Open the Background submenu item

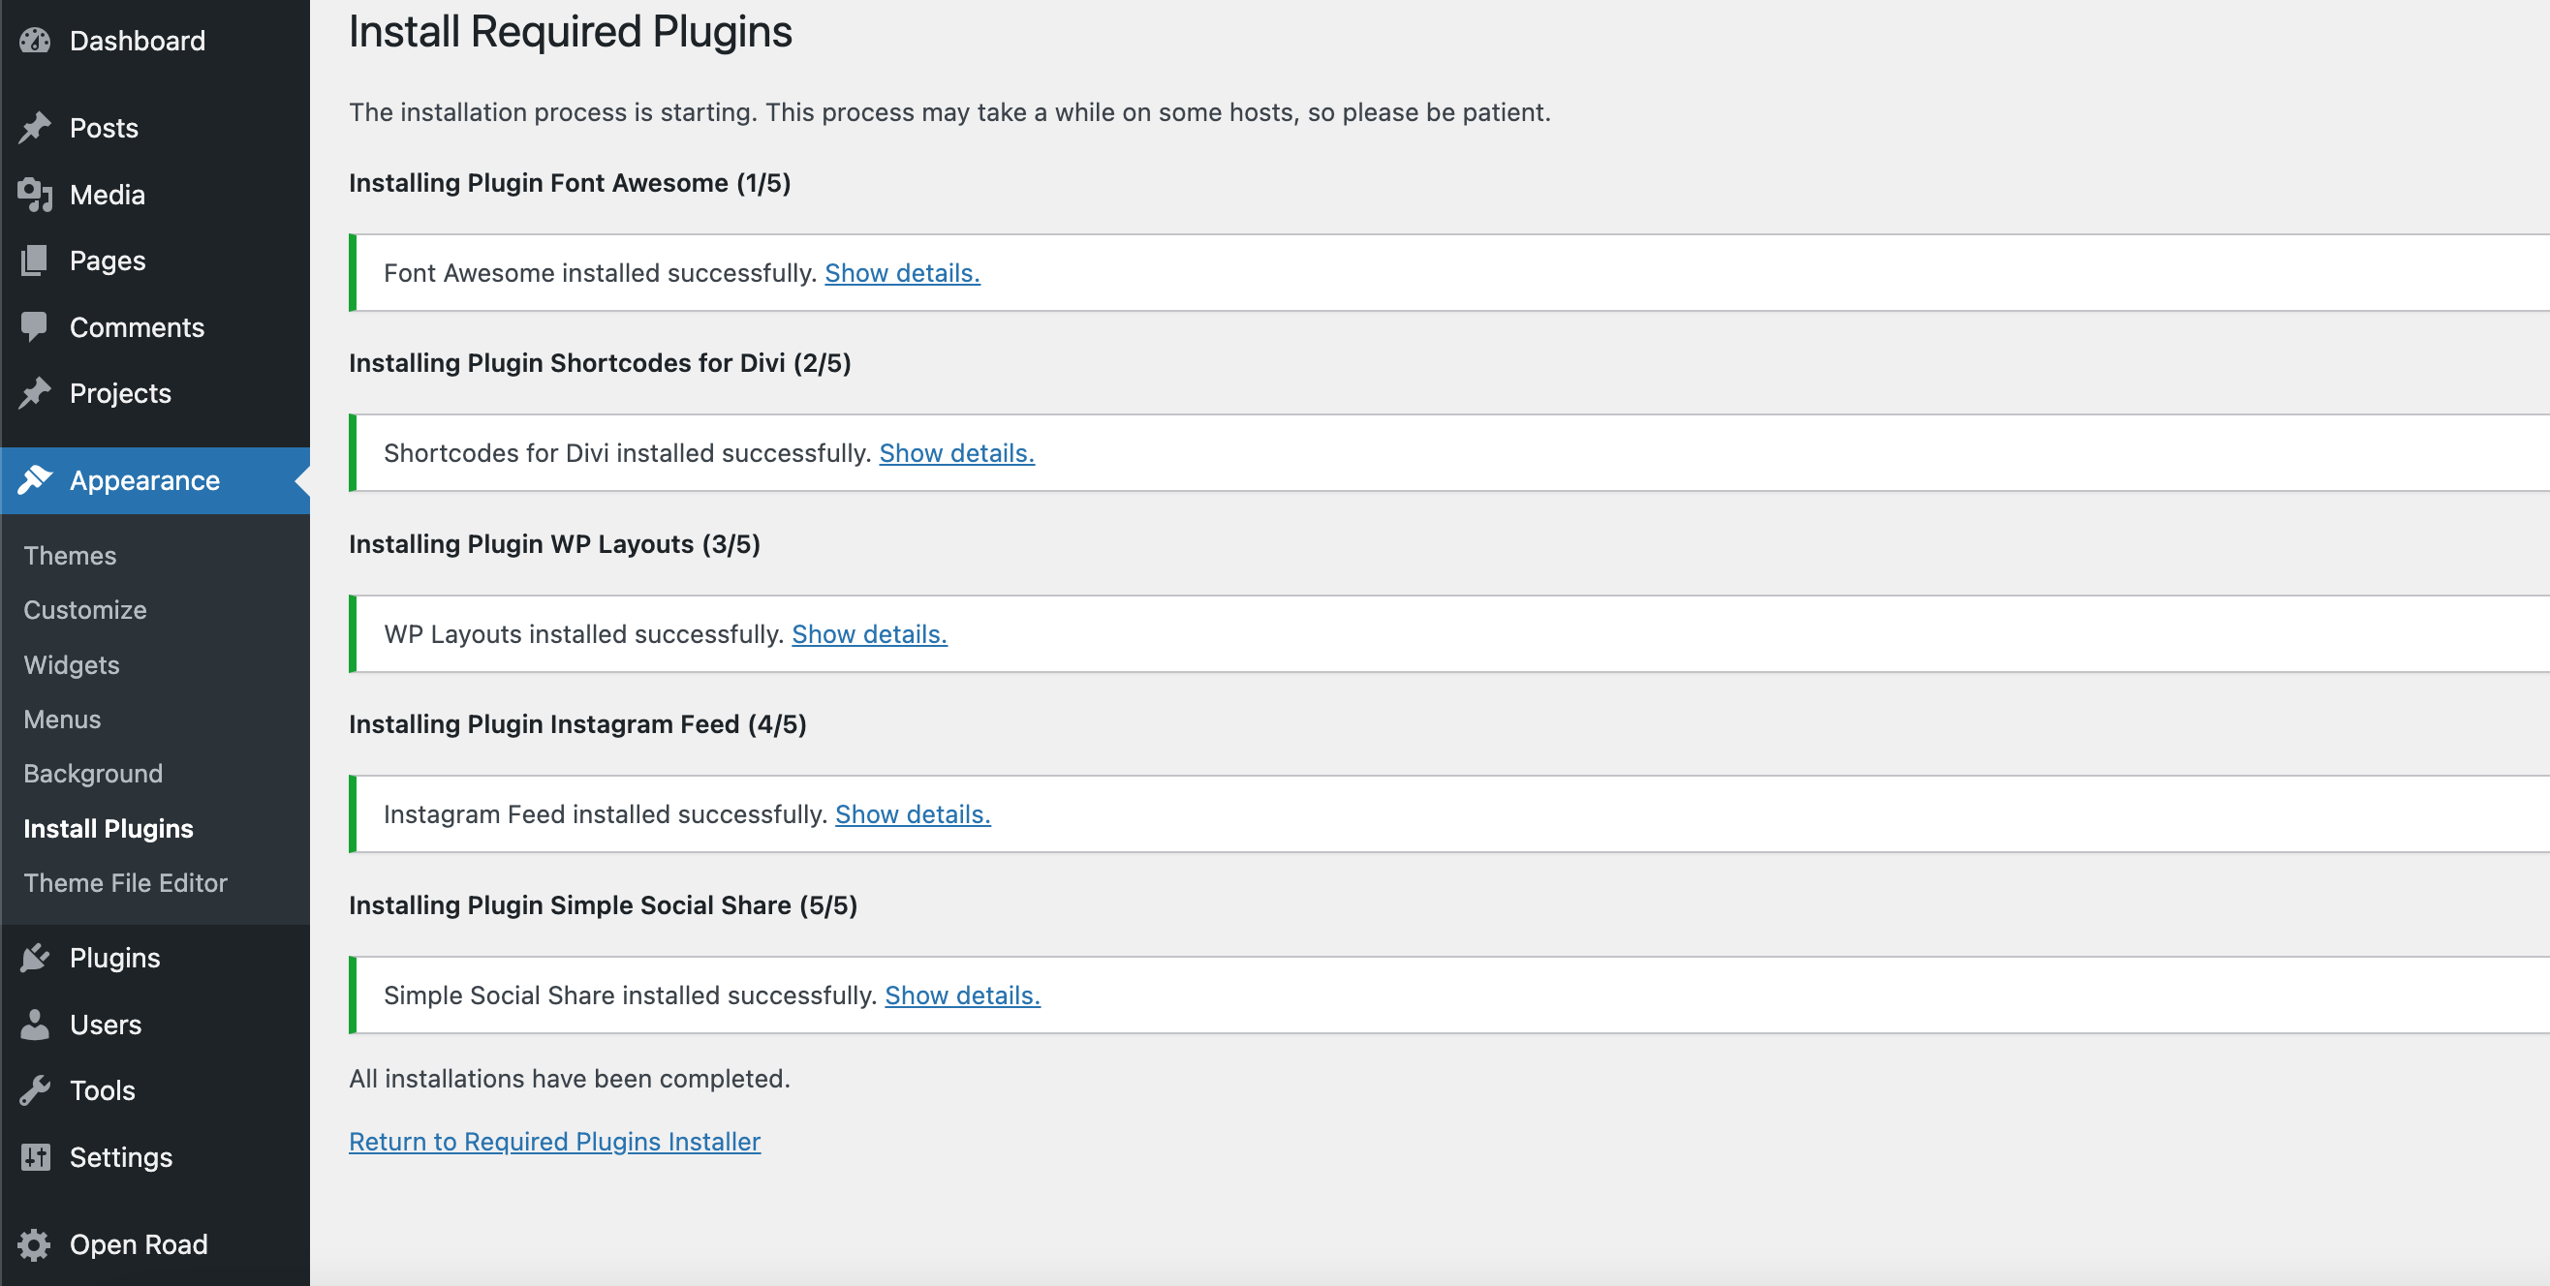coord(93,774)
